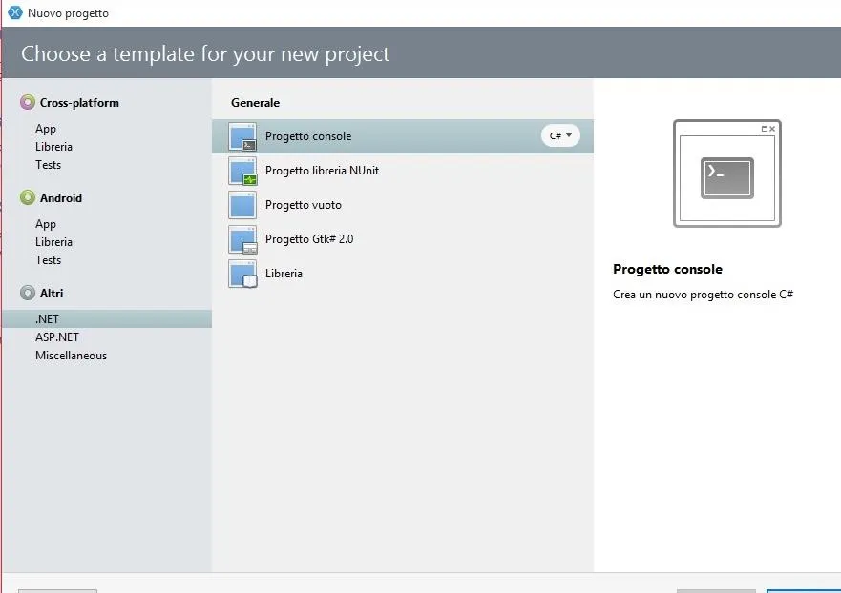Click the Android heading
This screenshot has width=841, height=593.
click(x=60, y=198)
